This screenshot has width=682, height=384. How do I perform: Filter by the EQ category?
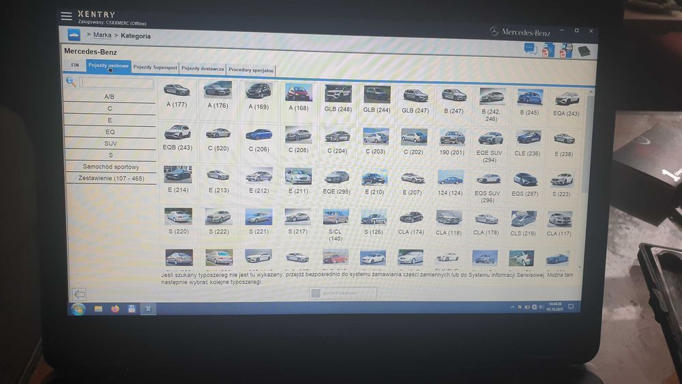click(x=110, y=132)
